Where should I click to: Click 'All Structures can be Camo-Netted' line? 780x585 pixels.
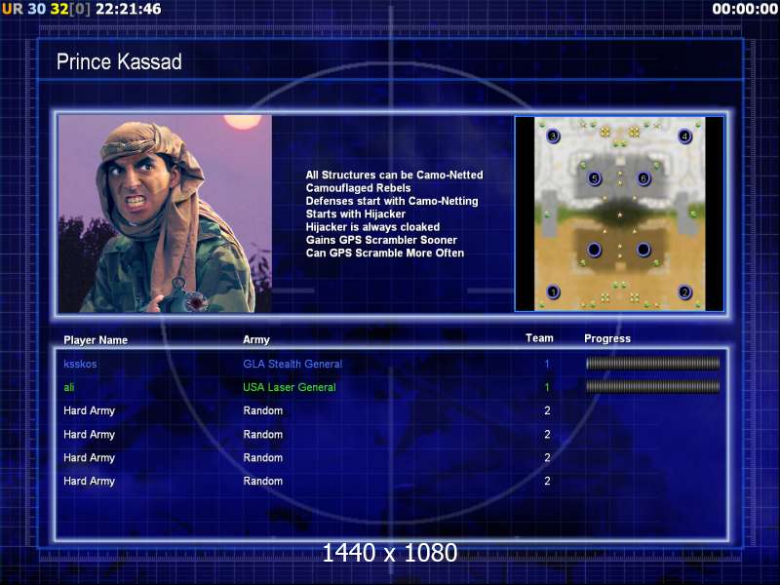point(395,175)
